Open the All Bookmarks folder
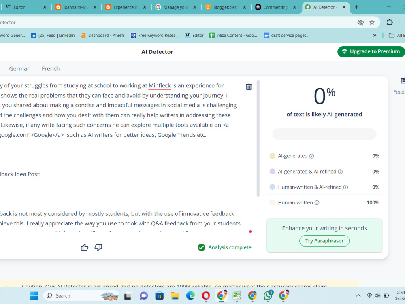Viewport: 405px width, 304px height. click(397, 35)
